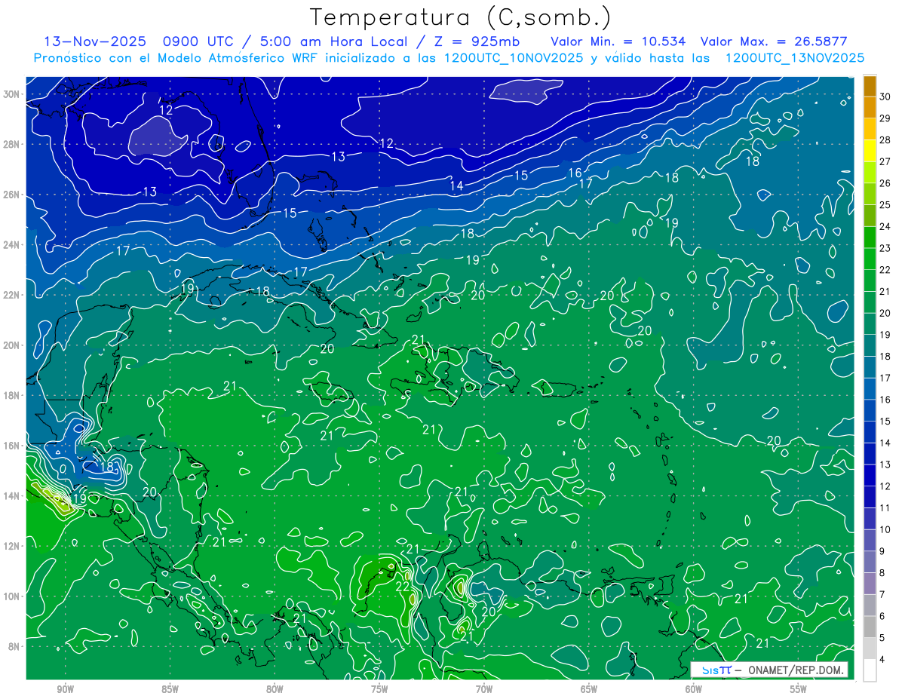Click the 16N latitude axis label

[12, 446]
